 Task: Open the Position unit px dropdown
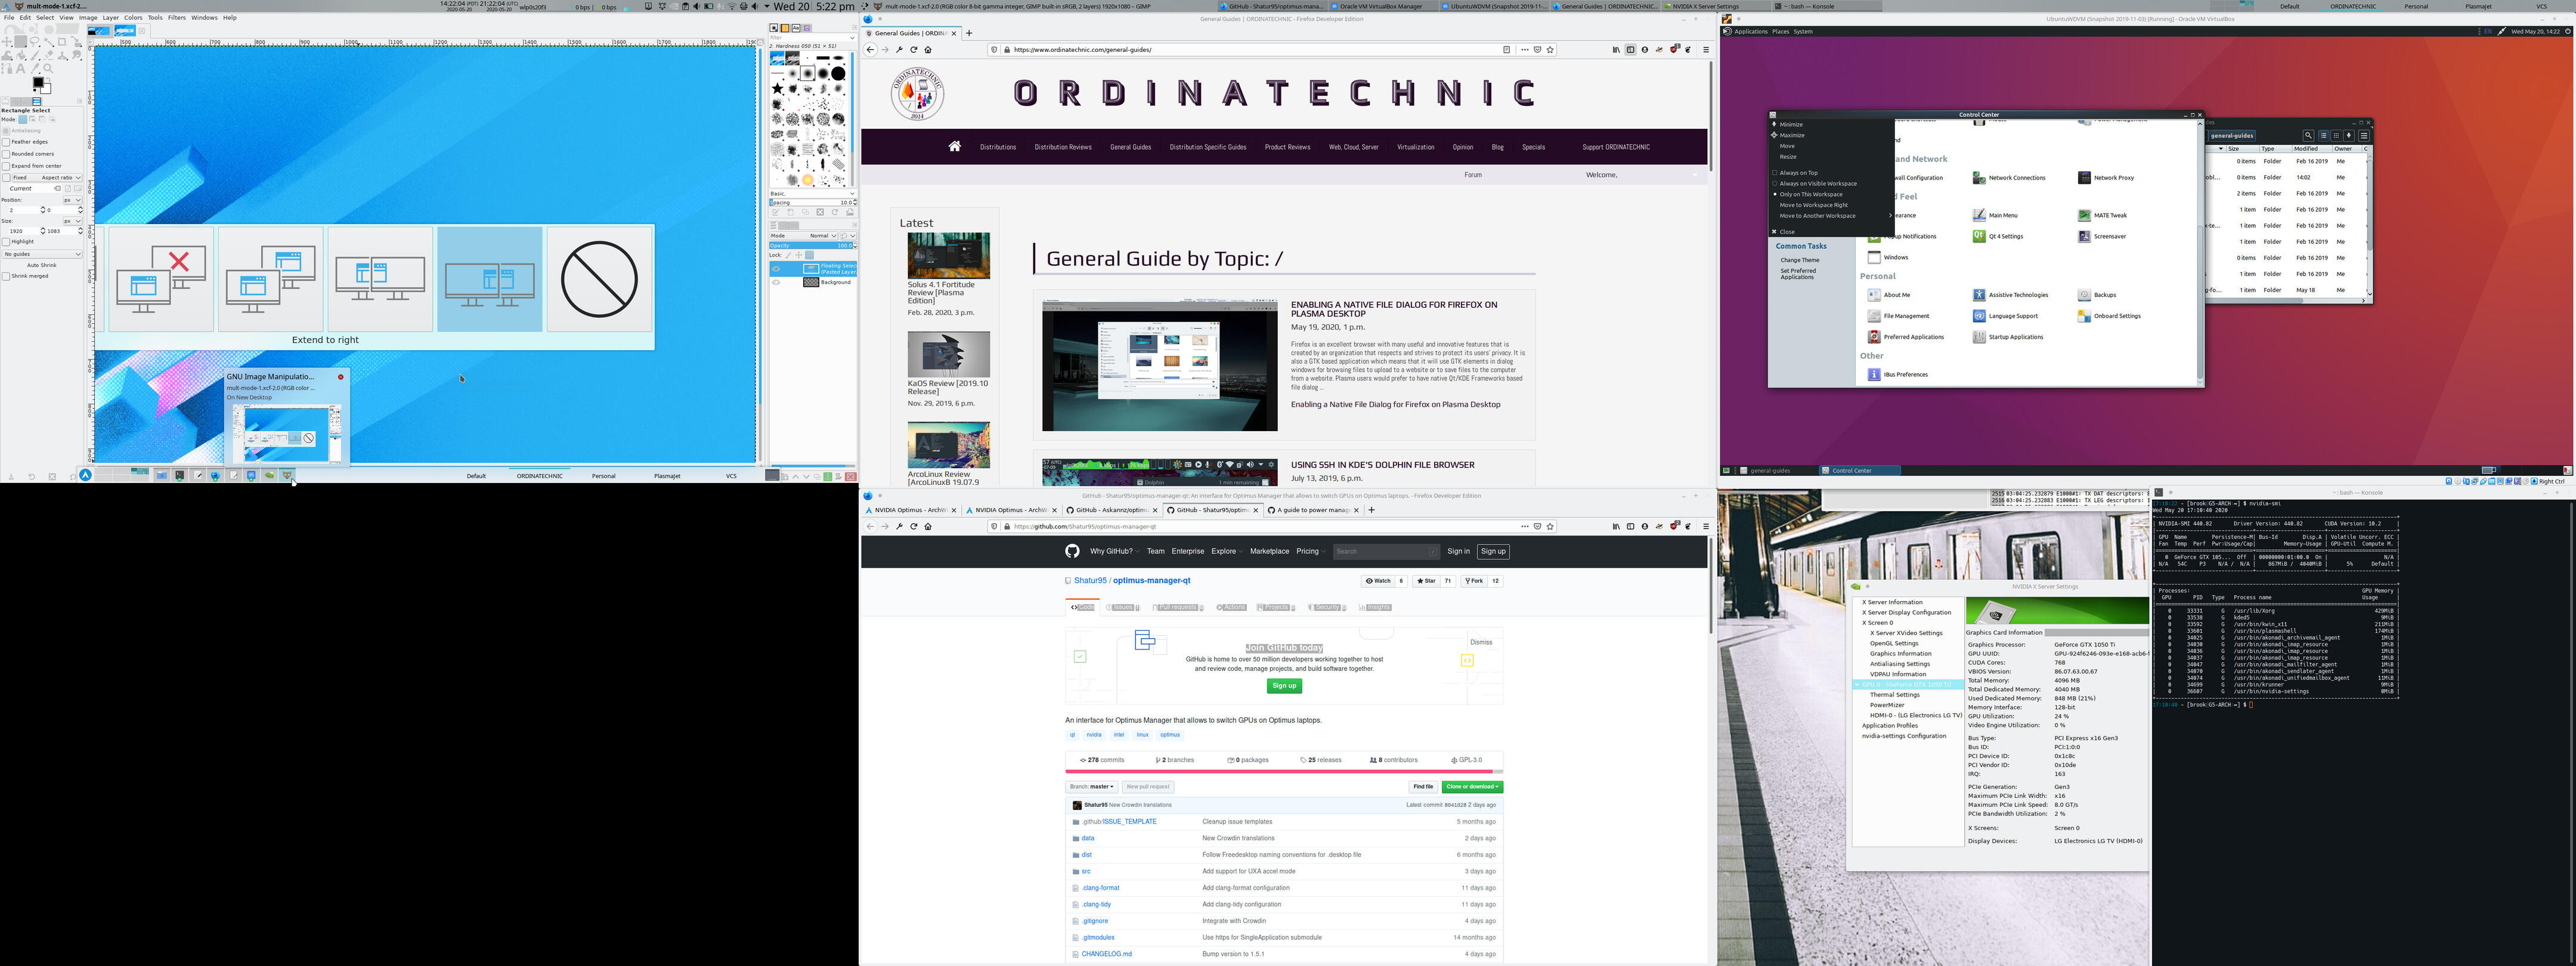coord(73,201)
